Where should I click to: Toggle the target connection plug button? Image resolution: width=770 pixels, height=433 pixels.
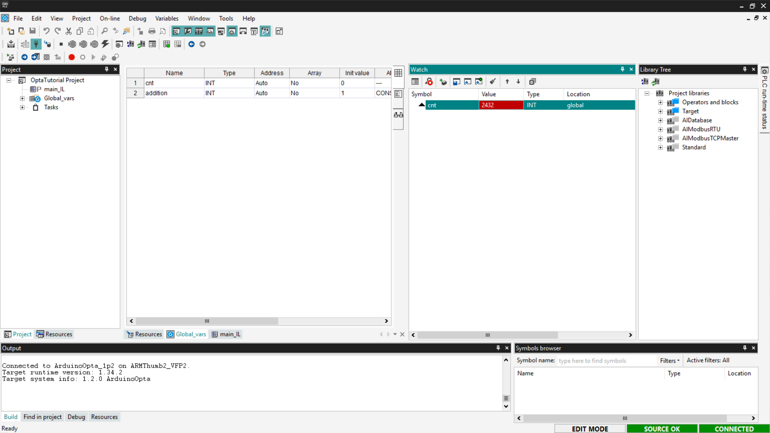coord(36,44)
